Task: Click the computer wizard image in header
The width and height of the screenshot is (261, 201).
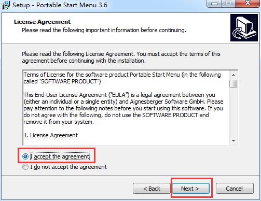Action: pos(244,28)
